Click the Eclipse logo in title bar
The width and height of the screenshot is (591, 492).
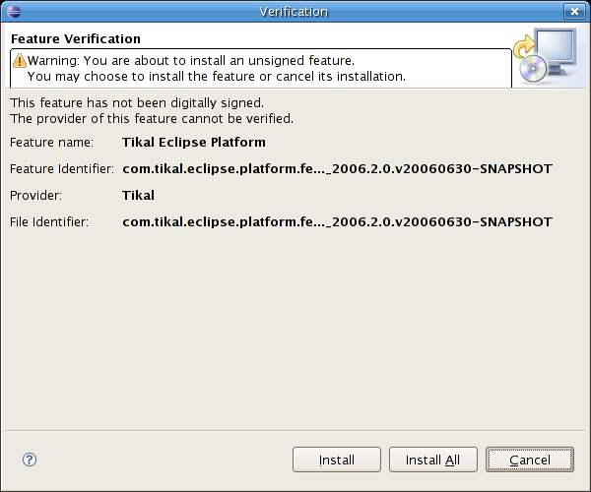pyautogui.click(x=14, y=12)
